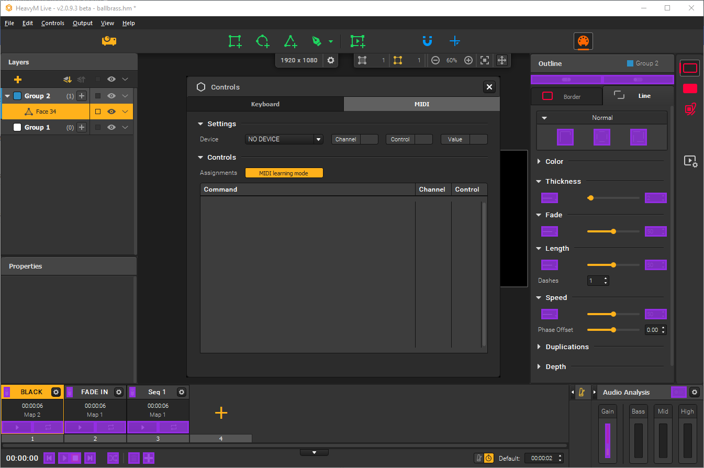Toggle visibility of Group 1

coord(110,127)
